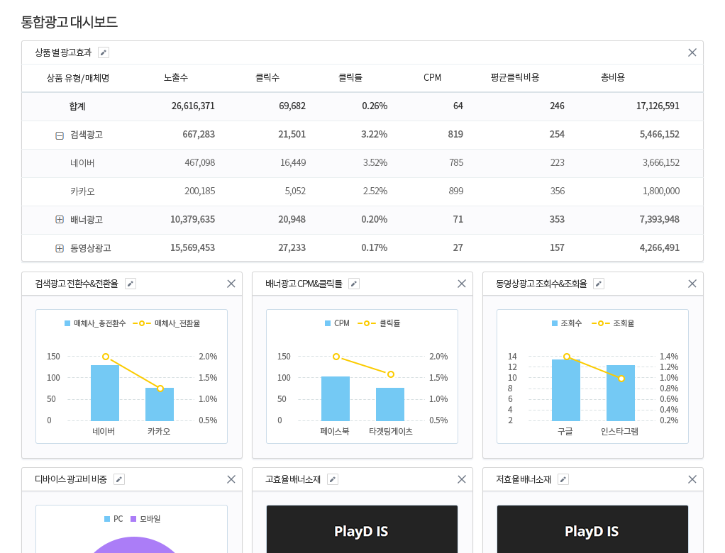Edit the 디바이스 광고비 비중 widget

(119, 479)
